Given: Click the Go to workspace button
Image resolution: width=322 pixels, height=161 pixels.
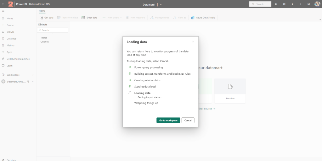Looking at the screenshot, I should click(x=168, y=120).
